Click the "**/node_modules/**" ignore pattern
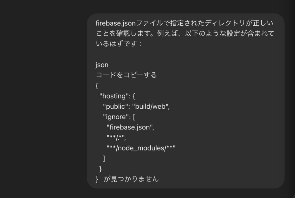This screenshot has width=295, height=198. [x=141, y=148]
